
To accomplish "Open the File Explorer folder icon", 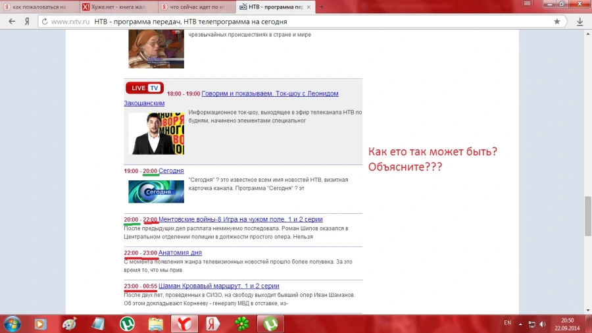I will click(155, 324).
